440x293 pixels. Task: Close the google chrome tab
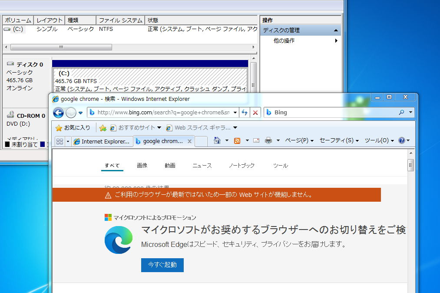pyautogui.click(x=189, y=141)
